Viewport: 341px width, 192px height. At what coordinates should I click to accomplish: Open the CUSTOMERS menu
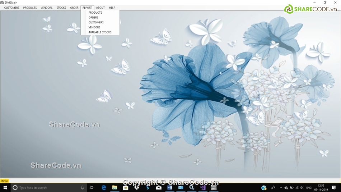(12, 8)
